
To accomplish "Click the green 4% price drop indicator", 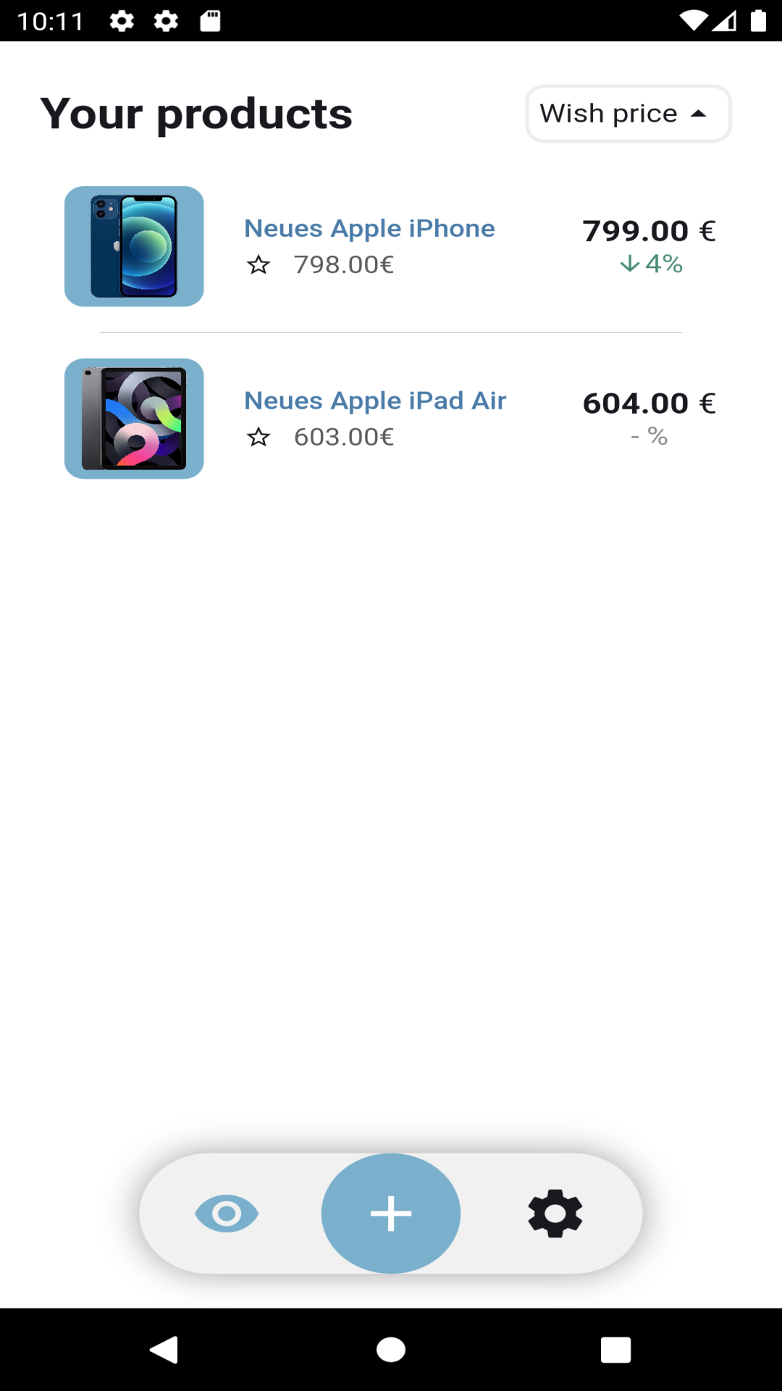I will pos(651,264).
